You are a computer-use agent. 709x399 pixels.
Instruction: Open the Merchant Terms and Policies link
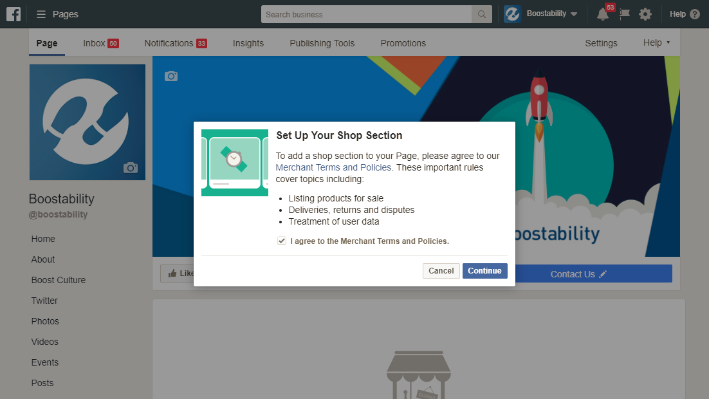point(333,167)
